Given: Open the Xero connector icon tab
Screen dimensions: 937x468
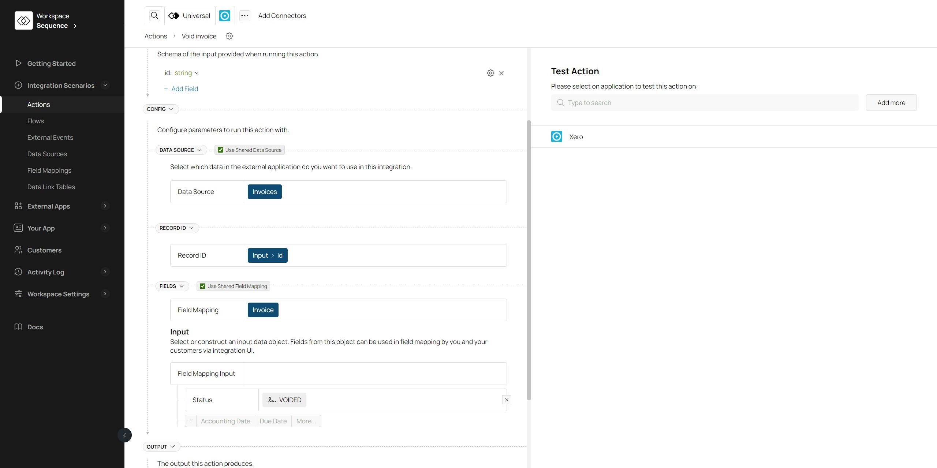Looking at the screenshot, I should tap(225, 16).
